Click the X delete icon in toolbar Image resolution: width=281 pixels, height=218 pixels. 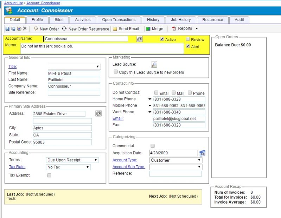(25, 29)
